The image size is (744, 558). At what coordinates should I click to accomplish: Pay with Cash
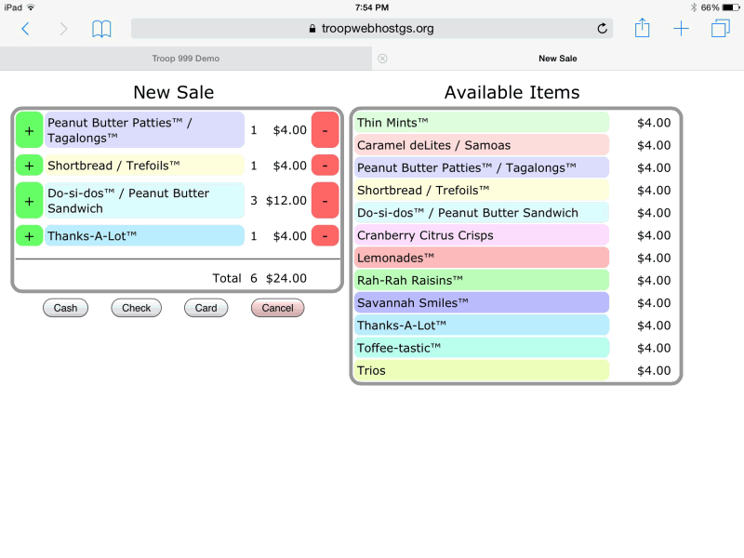coord(65,308)
